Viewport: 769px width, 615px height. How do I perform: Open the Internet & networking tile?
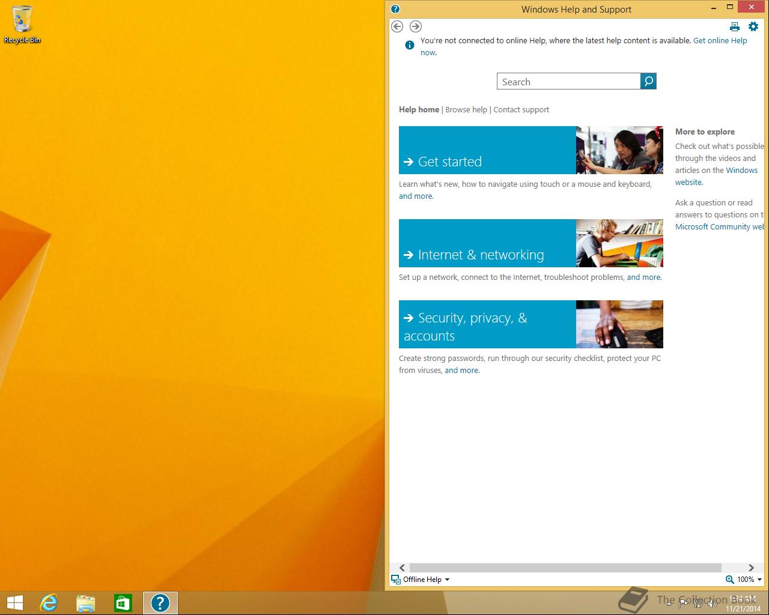click(487, 243)
